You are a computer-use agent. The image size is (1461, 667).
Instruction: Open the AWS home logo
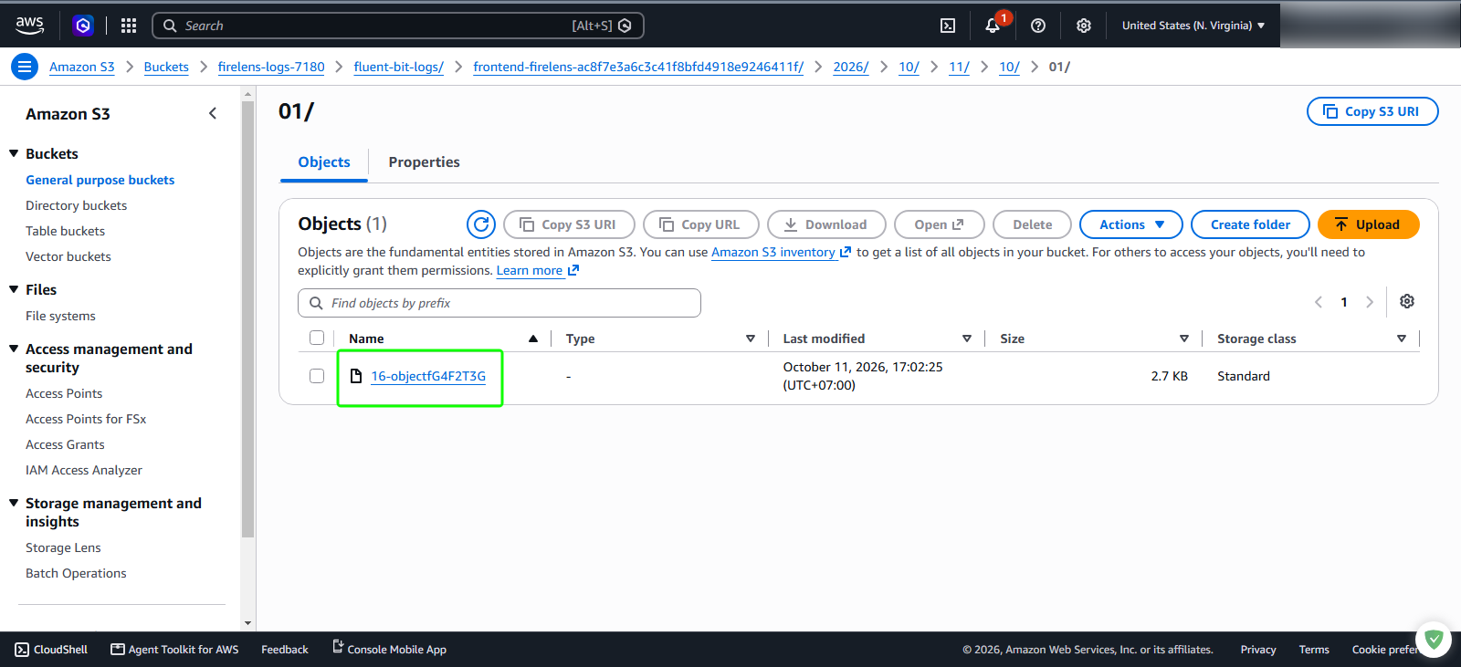tap(29, 26)
